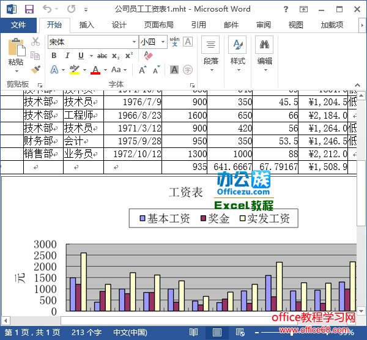Image resolution: width=367 pixels, height=340 pixels.
Task: Click the red font color button
Action: click(x=95, y=70)
